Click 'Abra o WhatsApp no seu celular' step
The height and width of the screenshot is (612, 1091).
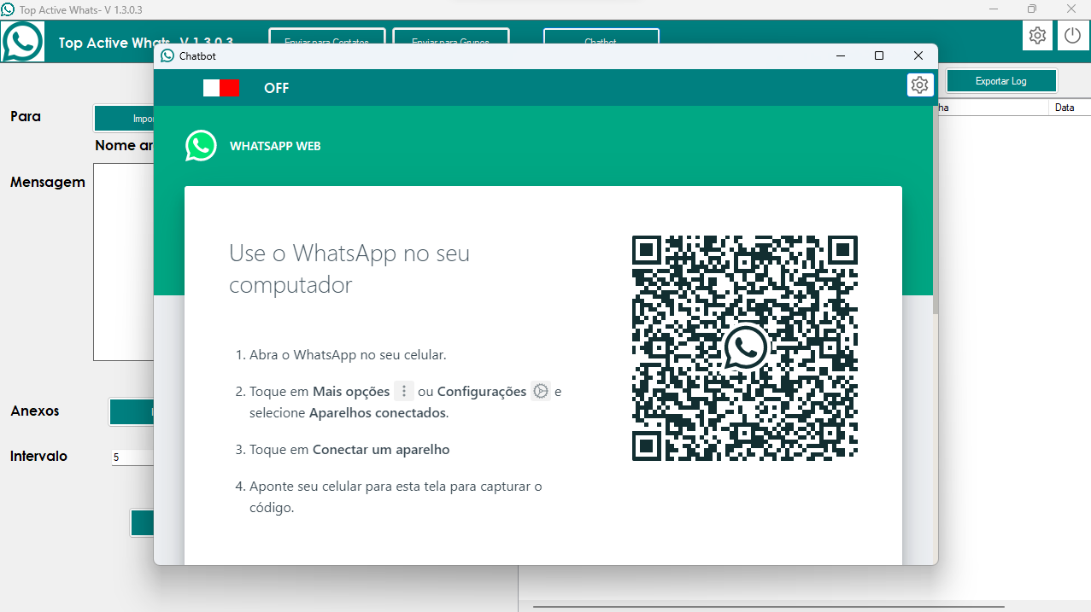click(x=348, y=354)
